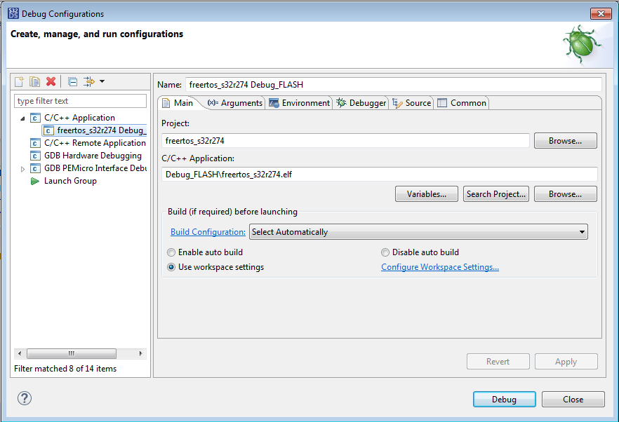The height and width of the screenshot is (422, 619).
Task: Click the New launch configuration icon
Action: 19,81
